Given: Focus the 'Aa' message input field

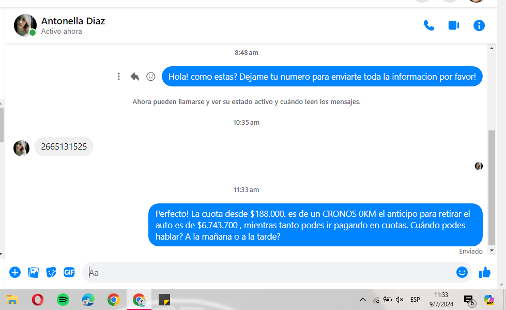Looking at the screenshot, I should (x=269, y=272).
